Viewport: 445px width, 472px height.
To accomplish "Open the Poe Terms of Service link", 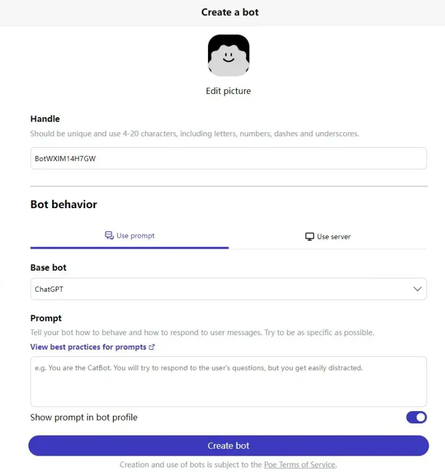I will 300,464.
